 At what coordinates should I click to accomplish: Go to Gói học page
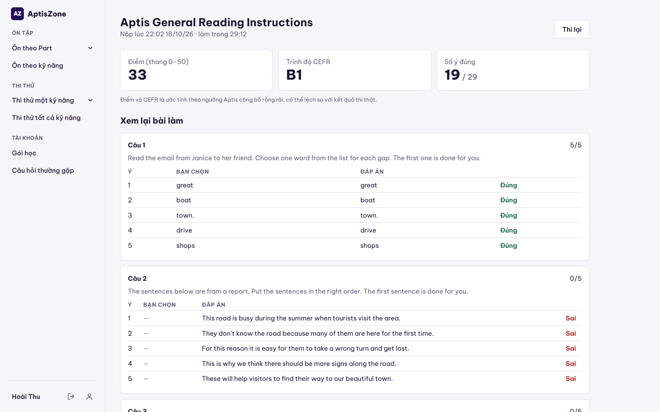(x=24, y=153)
